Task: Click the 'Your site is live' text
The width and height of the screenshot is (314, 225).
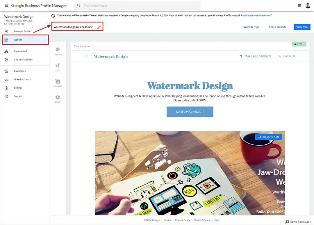Action: (82, 46)
